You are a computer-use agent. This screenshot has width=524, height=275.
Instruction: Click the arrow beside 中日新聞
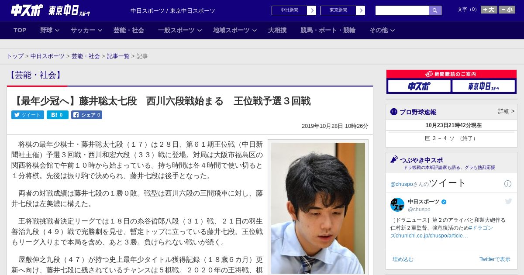point(312,10)
